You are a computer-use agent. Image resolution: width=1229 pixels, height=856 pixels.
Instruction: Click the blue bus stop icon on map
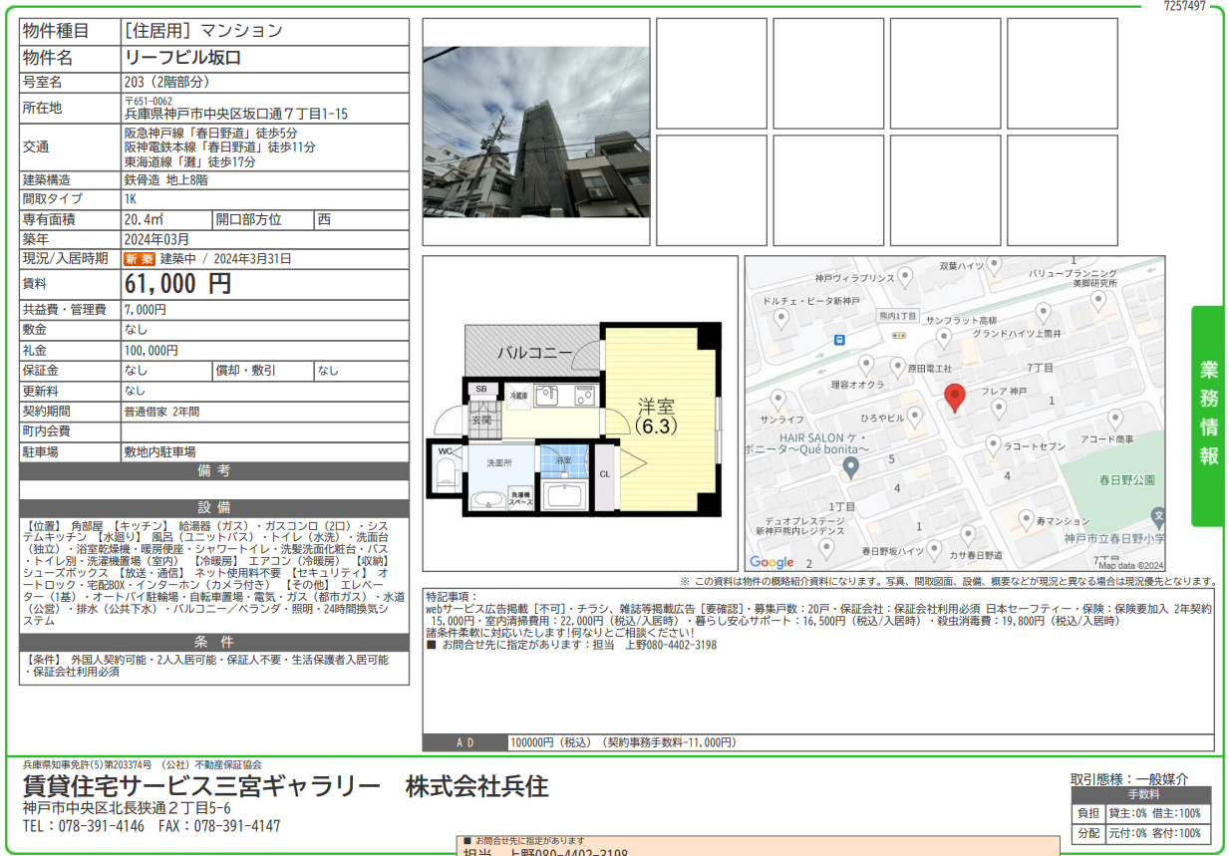click(840, 339)
